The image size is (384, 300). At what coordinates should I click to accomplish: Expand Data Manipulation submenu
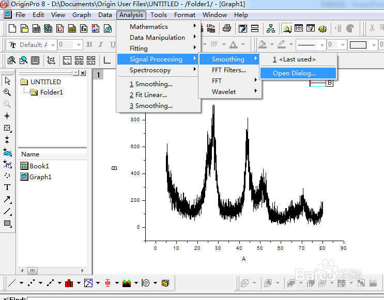[x=159, y=38]
